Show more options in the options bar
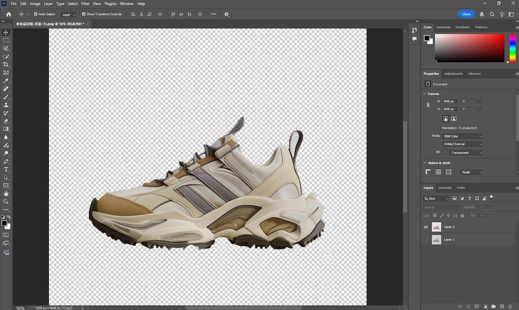The image size is (519, 310). (213, 14)
